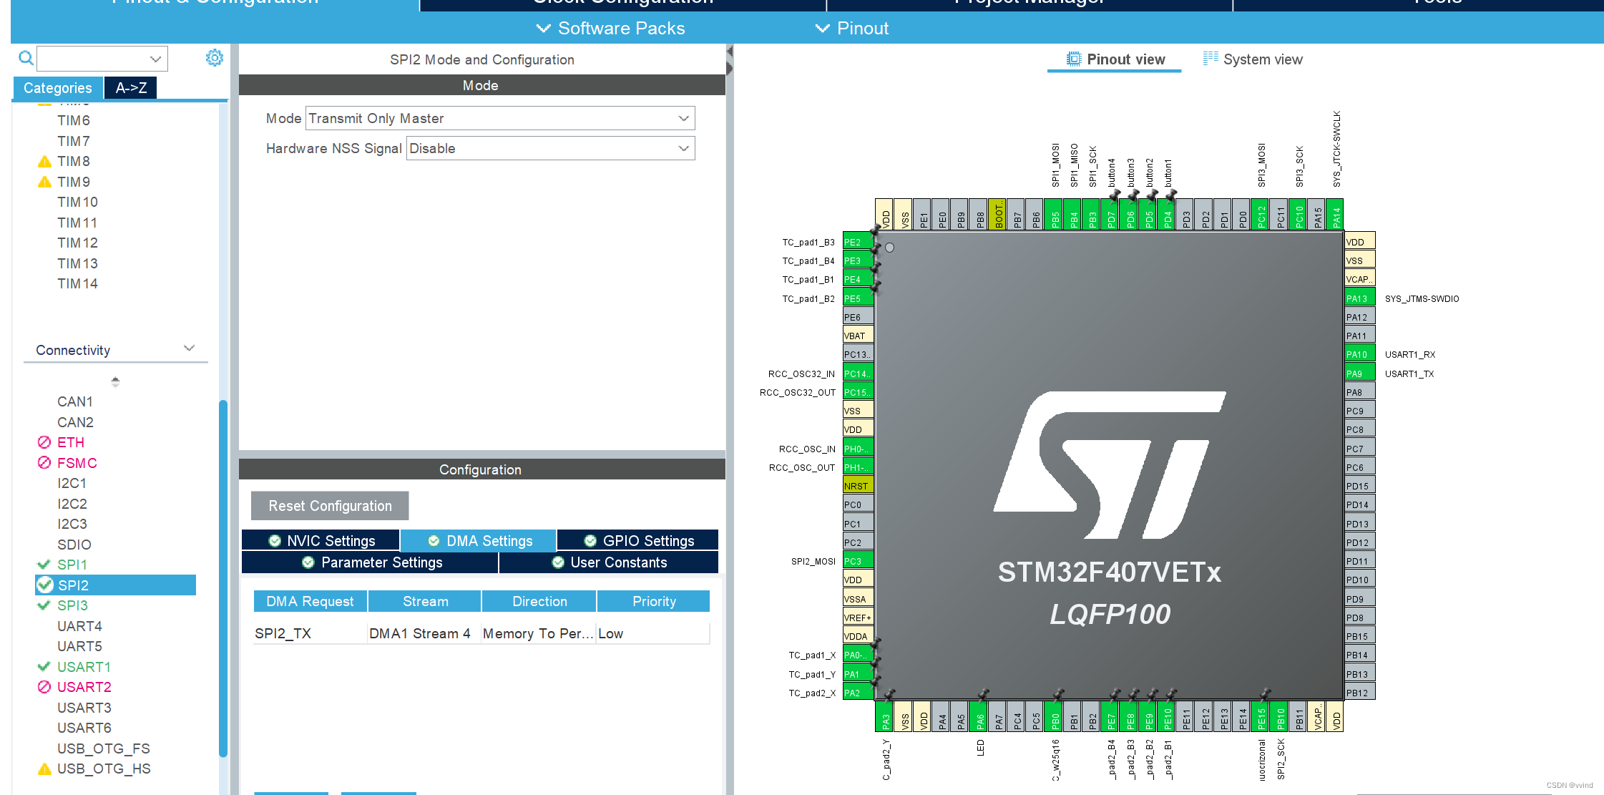This screenshot has width=1604, height=795.
Task: Click the unavailable icon beside ETH
Action: tap(43, 442)
